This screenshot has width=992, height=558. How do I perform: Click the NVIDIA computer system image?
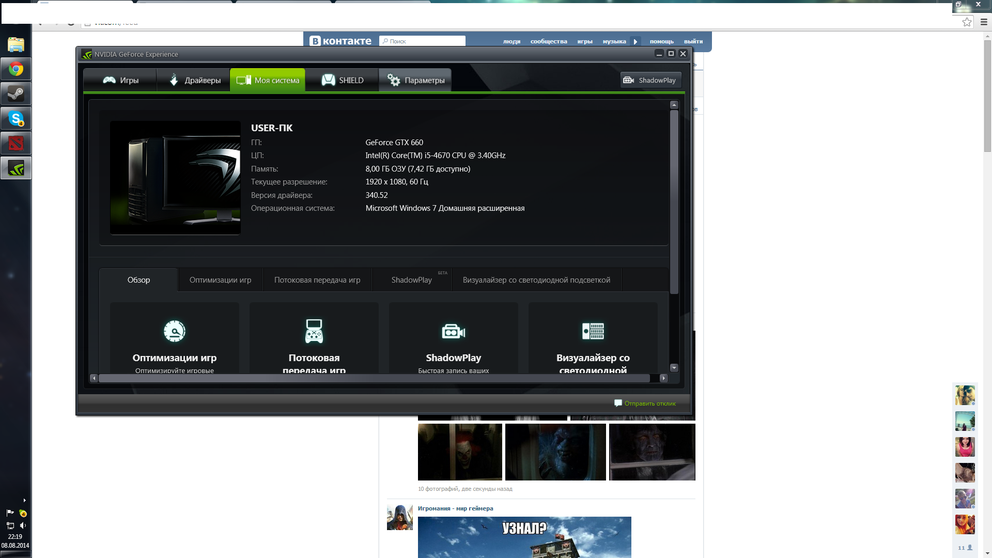175,178
